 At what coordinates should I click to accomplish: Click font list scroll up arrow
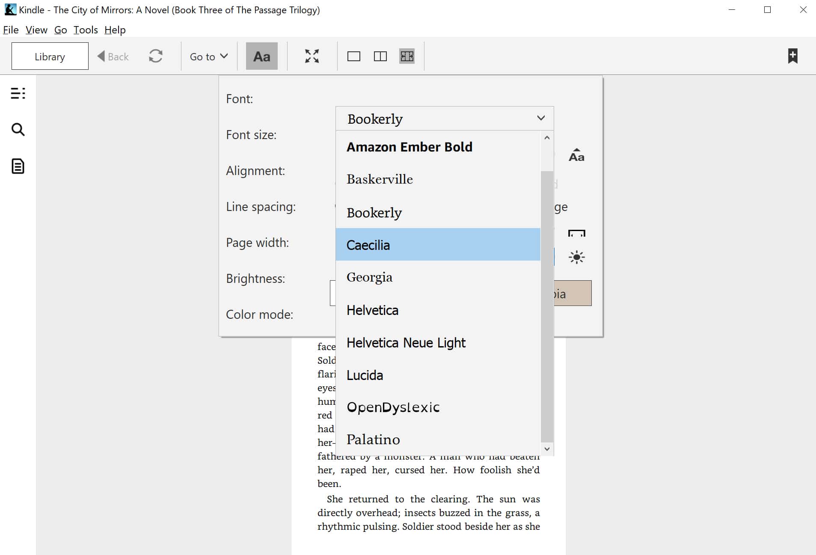(547, 138)
